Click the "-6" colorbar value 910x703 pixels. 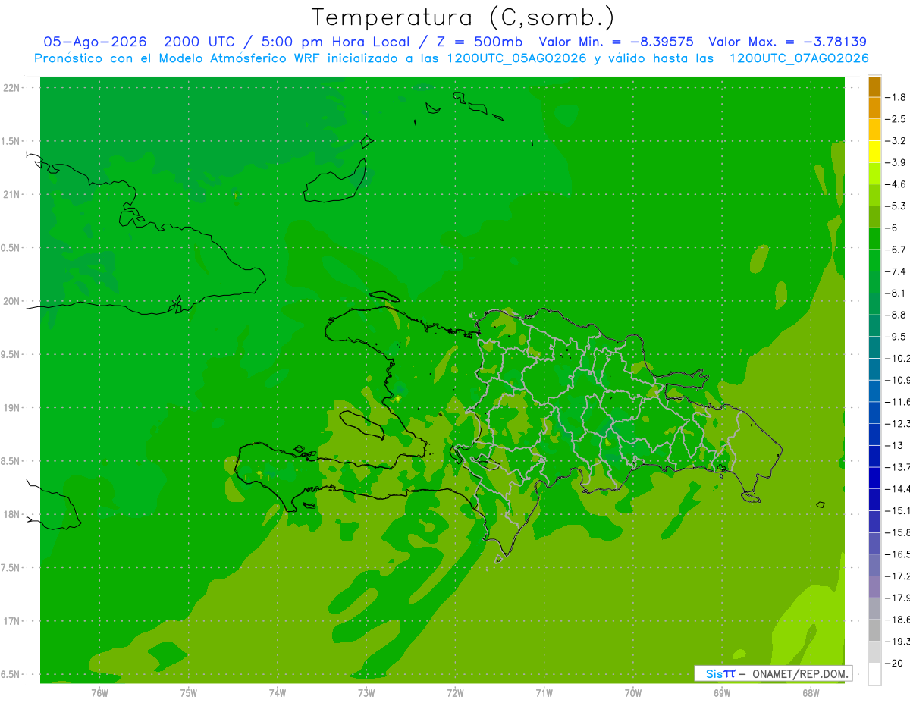pyautogui.click(x=893, y=228)
